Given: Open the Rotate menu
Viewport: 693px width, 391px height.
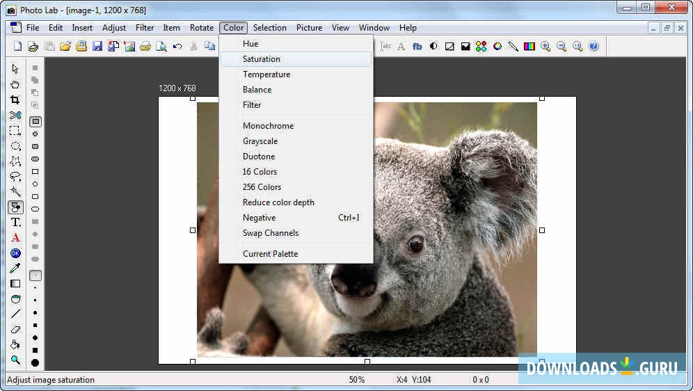Looking at the screenshot, I should click(x=202, y=28).
